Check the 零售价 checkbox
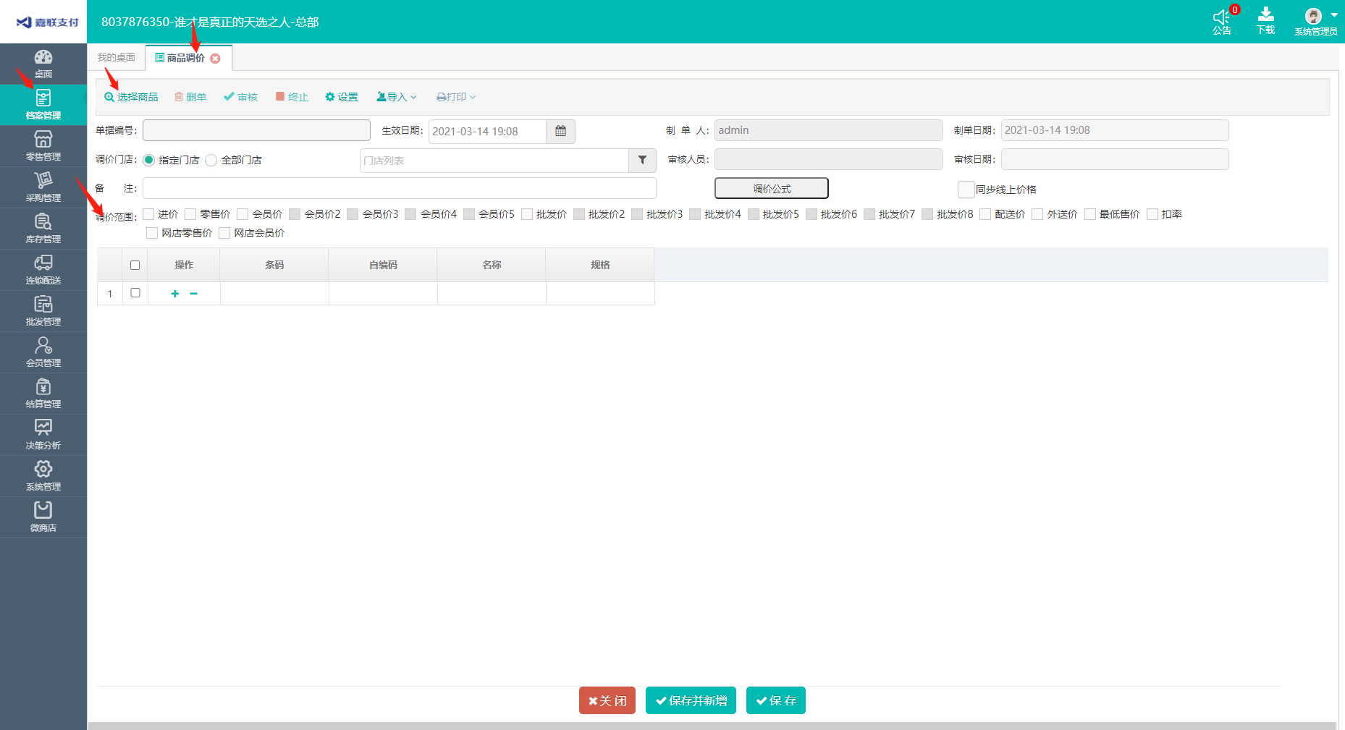This screenshot has height=730, width=1345. tap(190, 214)
